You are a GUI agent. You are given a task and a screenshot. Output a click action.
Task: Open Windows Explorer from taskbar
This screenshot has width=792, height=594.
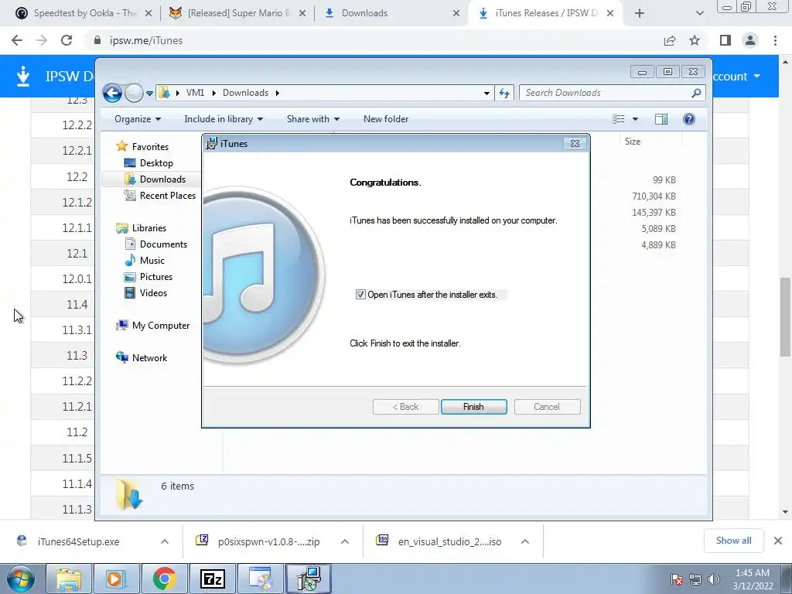coord(68,579)
